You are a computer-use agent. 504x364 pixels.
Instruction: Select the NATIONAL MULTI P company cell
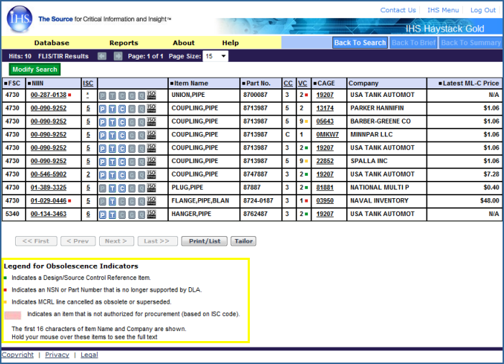(x=387, y=187)
